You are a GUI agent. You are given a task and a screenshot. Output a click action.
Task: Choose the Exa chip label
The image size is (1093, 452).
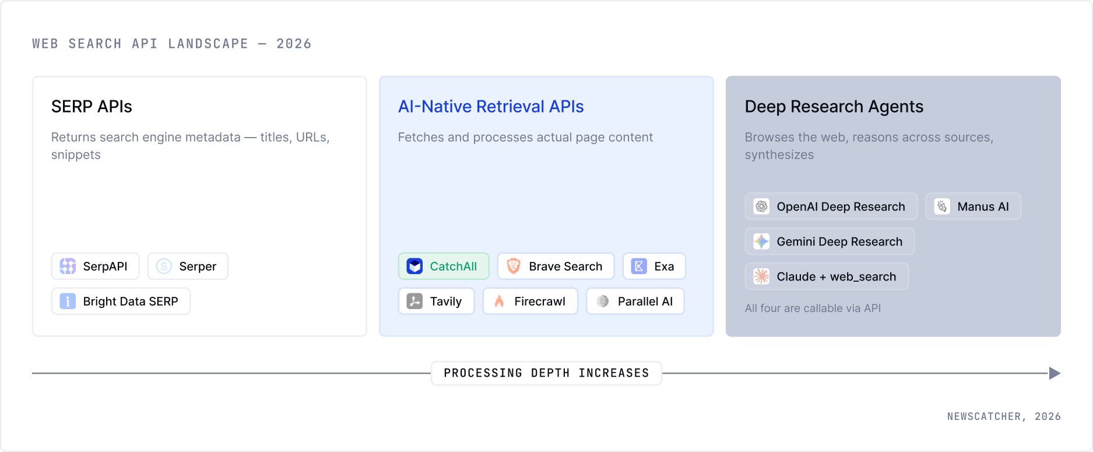tap(664, 267)
